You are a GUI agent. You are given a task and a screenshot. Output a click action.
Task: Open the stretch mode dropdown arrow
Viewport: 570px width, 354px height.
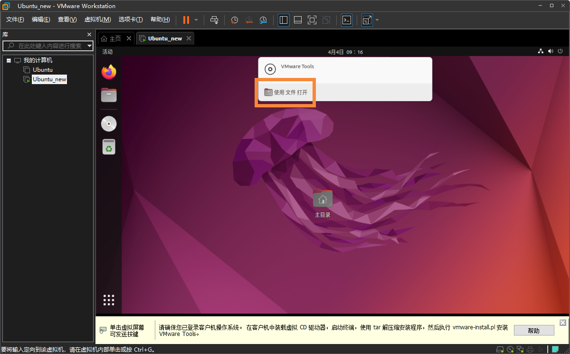point(377,20)
